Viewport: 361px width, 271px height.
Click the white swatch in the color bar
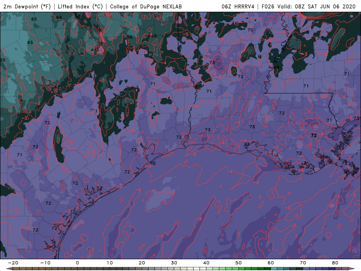coord(197,269)
